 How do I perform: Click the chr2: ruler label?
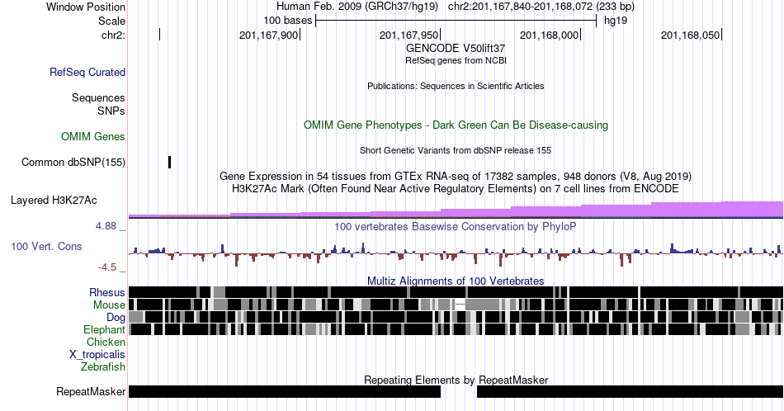(x=114, y=35)
